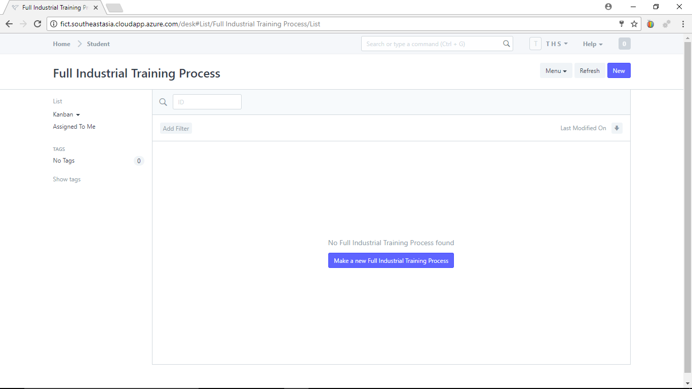Click the No Tags count badge 0

click(x=139, y=161)
